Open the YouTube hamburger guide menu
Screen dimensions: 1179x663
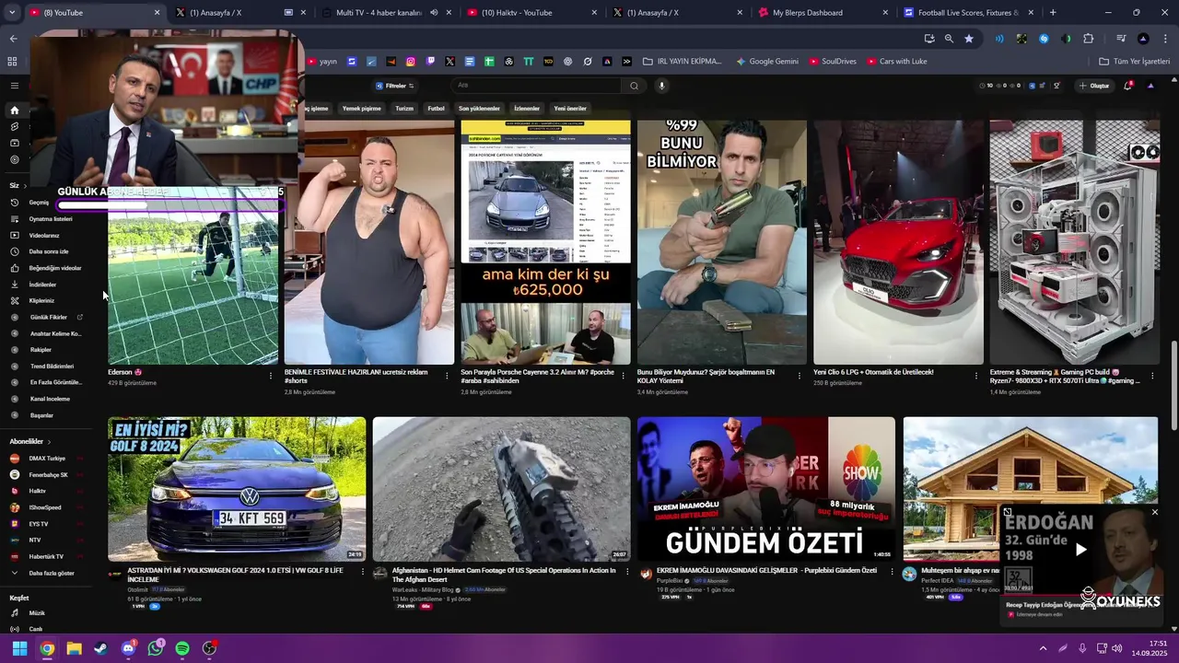[x=14, y=86]
